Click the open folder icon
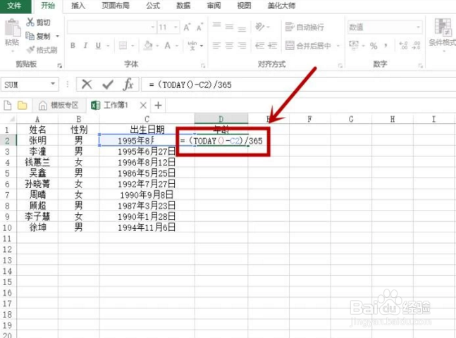456x338 pixels. 22,105
